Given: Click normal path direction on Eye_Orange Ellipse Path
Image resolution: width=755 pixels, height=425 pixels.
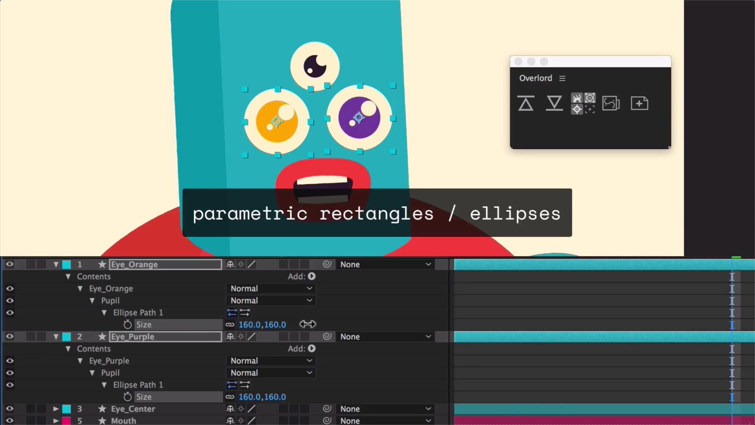Looking at the screenshot, I should coord(245,312).
